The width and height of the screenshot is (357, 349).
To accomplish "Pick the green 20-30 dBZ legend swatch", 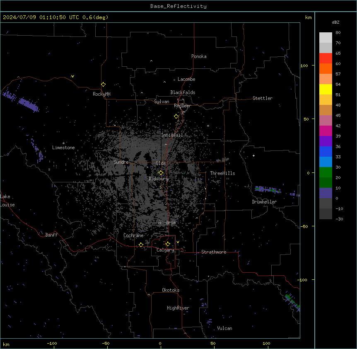I will (x=326, y=172).
